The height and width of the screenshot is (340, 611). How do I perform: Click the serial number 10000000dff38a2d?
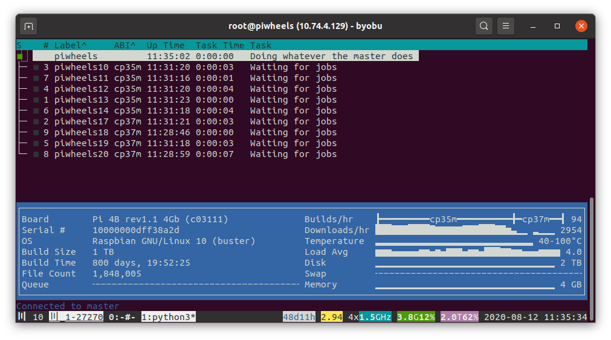135,229
